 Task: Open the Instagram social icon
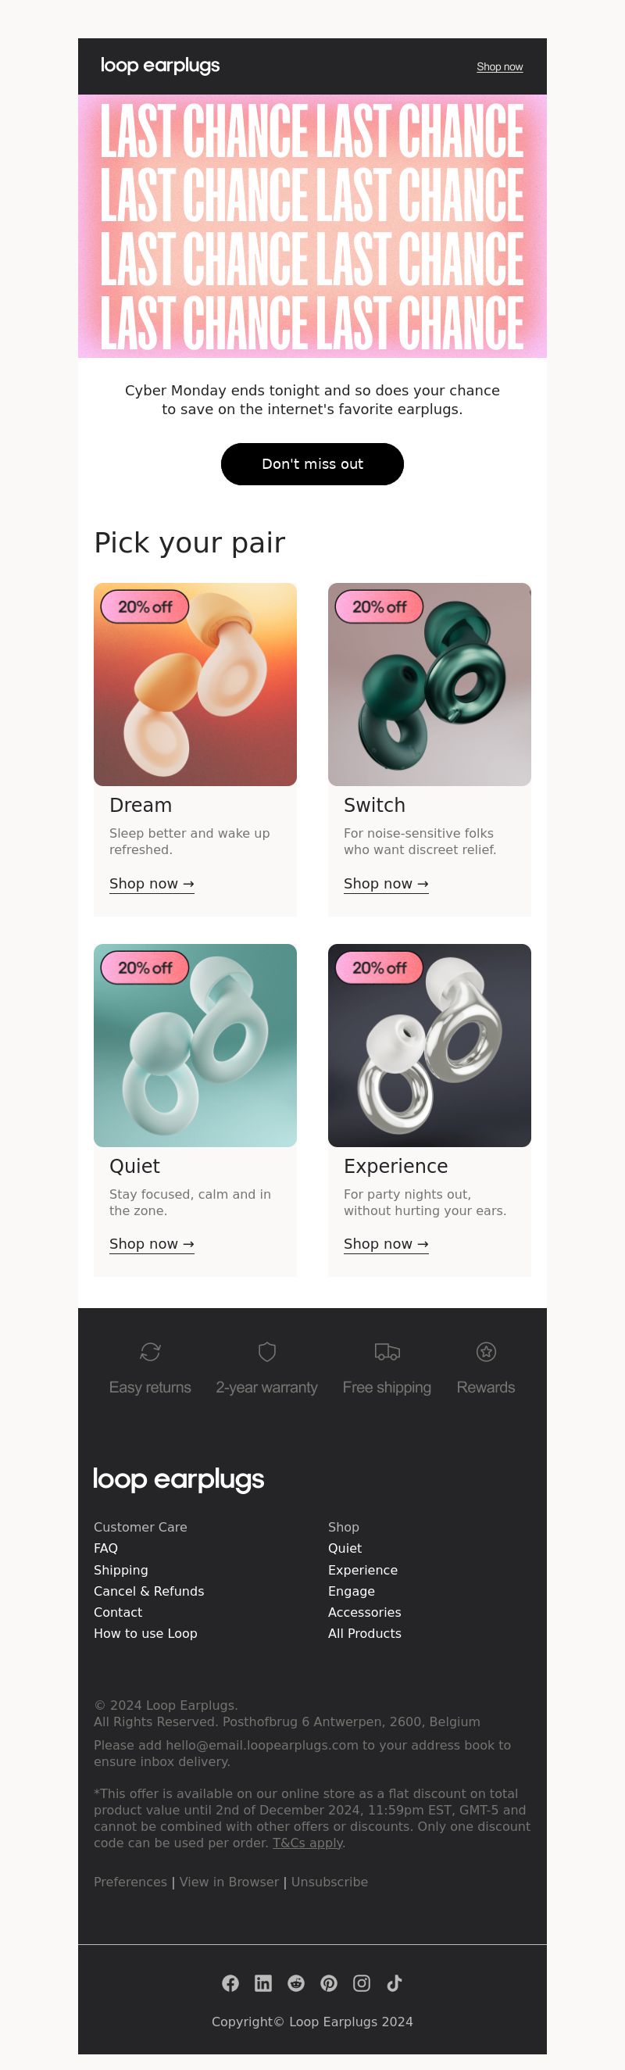(x=362, y=1983)
